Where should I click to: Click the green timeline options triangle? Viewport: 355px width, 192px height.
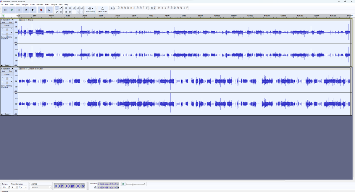click(3, 16)
